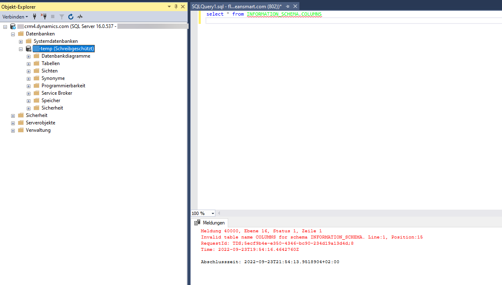Click the Stop icon in the Objekt-Explorer toolbar
Screen dimensions: 502x285
point(53,16)
